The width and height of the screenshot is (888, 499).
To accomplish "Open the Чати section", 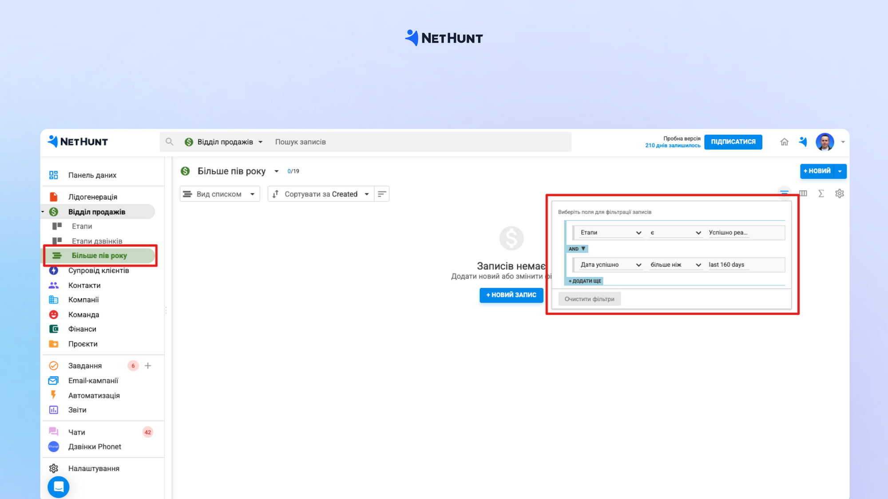I will coord(76,432).
